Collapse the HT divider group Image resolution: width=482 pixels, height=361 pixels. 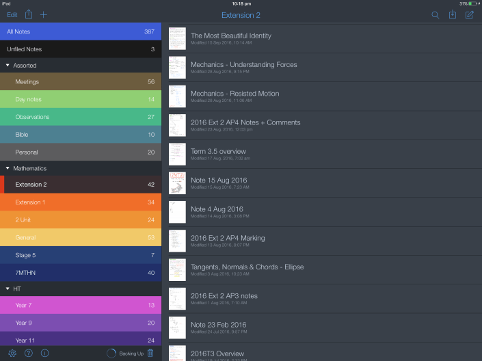point(8,289)
